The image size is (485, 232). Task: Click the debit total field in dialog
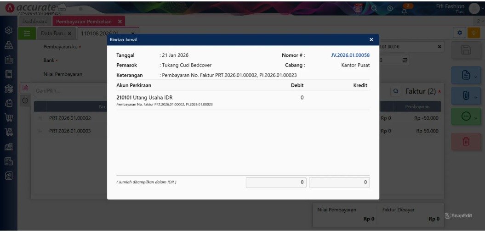click(276, 182)
